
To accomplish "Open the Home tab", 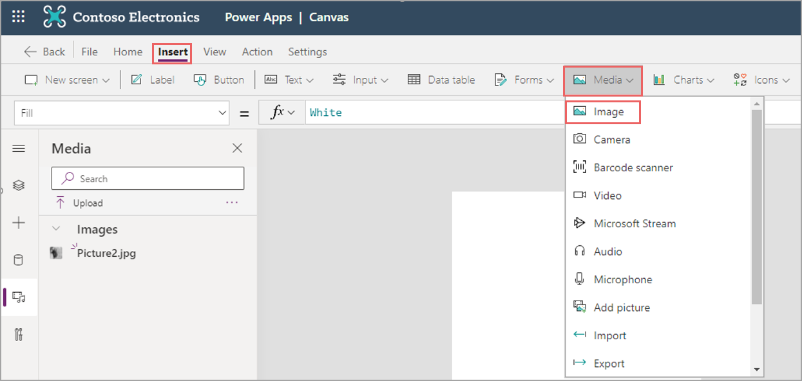I will (128, 51).
